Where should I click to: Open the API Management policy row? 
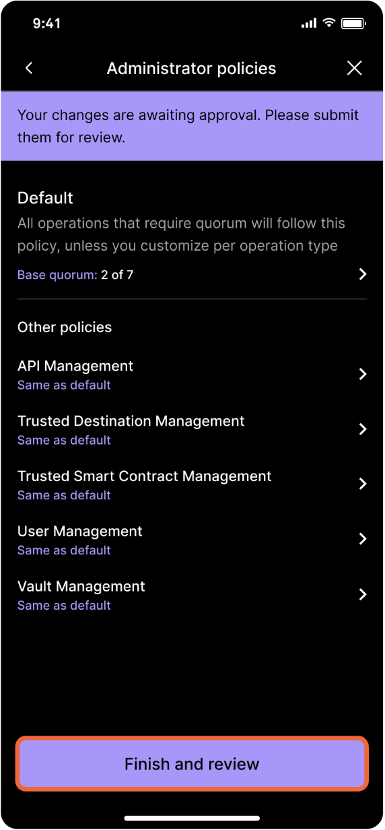(192, 375)
